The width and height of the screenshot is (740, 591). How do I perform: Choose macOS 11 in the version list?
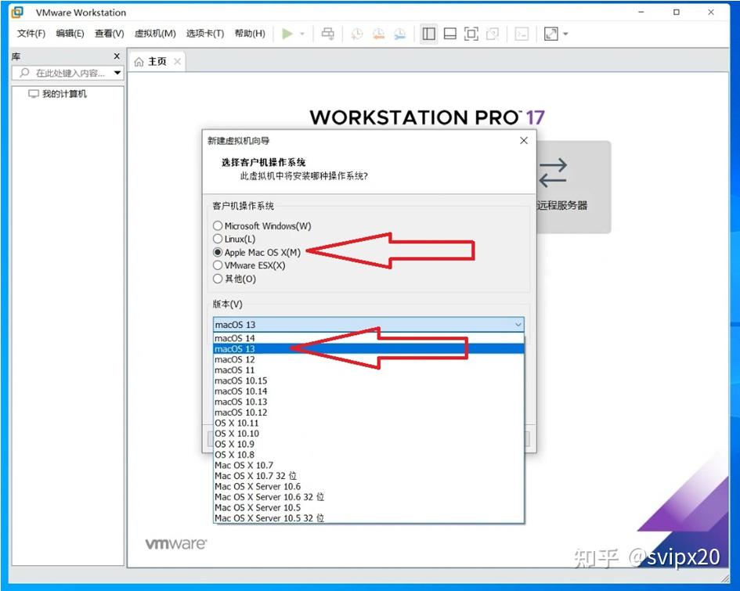[369, 370]
